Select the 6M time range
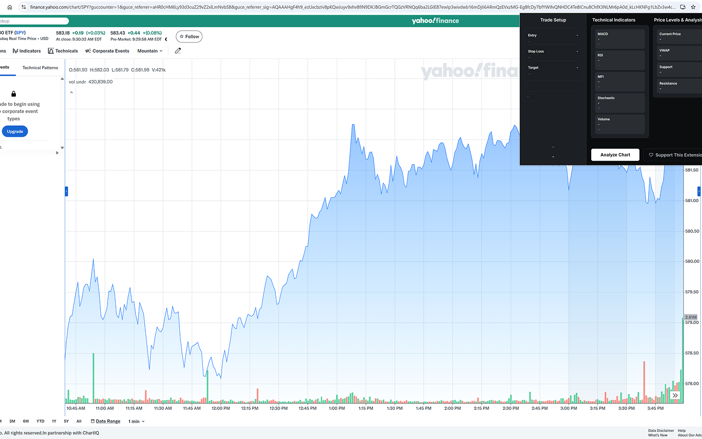Image resolution: width=702 pixels, height=439 pixels. tap(26, 421)
